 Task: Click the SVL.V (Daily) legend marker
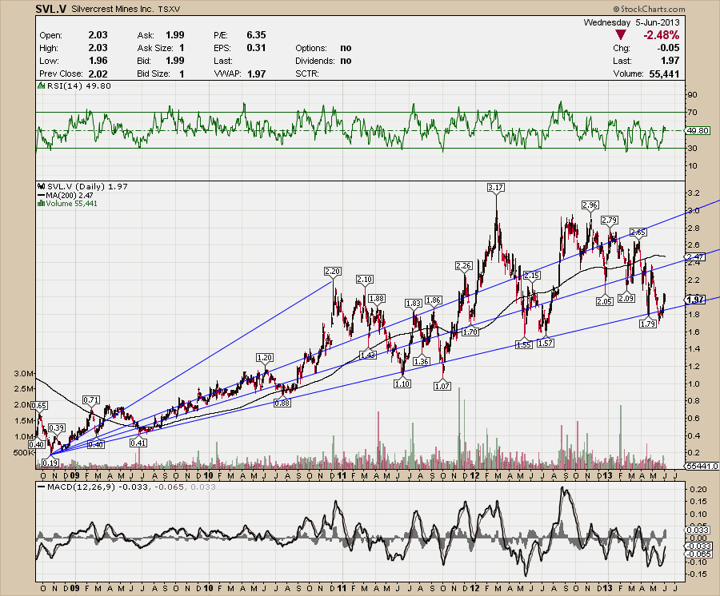pos(42,186)
